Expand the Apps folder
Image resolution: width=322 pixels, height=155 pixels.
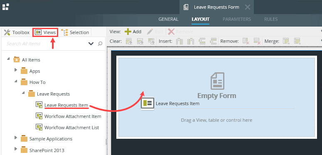(16, 70)
